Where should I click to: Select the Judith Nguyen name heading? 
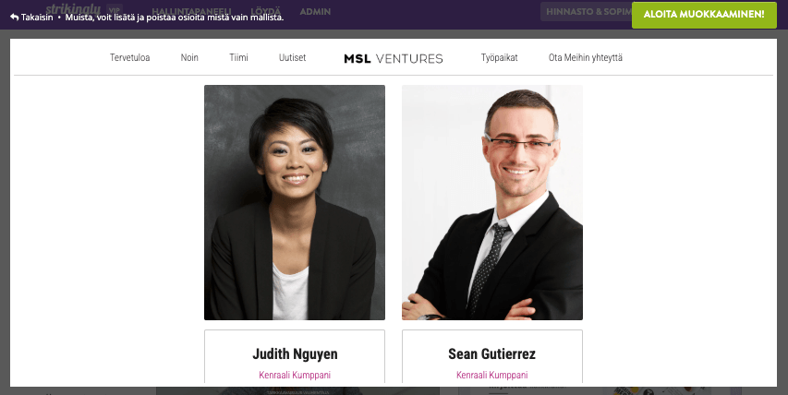[x=295, y=353]
